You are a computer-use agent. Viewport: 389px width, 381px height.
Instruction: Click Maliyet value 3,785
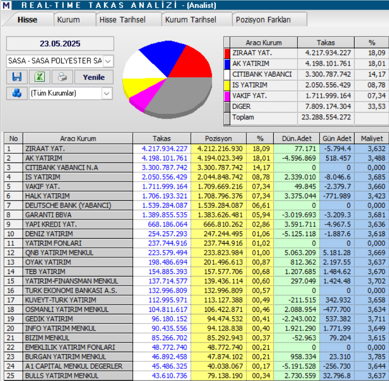pos(376,357)
